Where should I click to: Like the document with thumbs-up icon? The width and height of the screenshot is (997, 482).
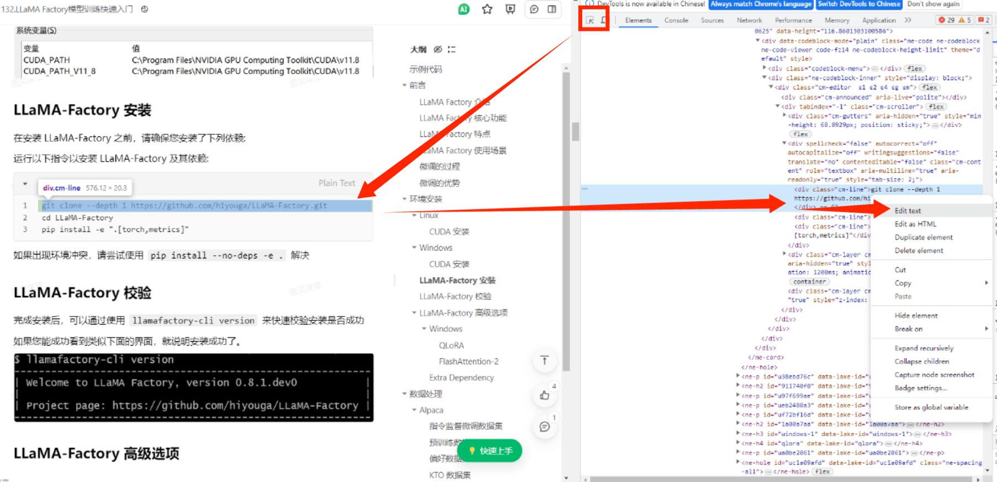[545, 395]
